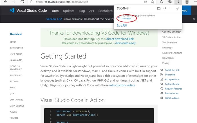
Task: Jump to Top Extensions section
Action: [170, 43]
